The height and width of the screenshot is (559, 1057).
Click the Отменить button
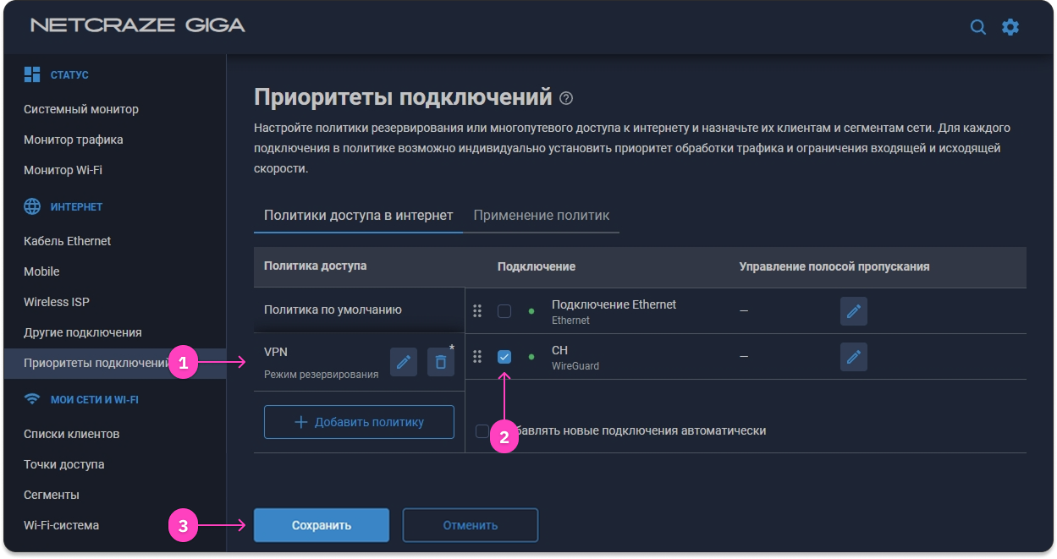pyautogui.click(x=470, y=525)
